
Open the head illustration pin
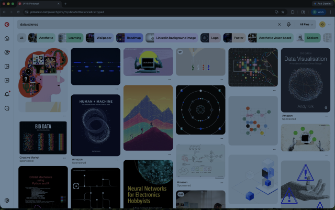tap(43, 80)
